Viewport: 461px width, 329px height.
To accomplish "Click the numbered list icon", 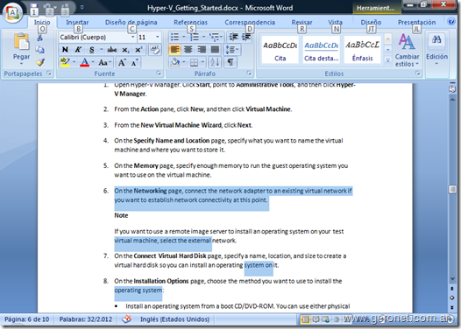I will 194,37.
